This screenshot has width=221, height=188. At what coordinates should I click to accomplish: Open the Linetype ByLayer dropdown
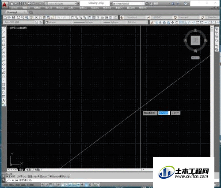88,22
